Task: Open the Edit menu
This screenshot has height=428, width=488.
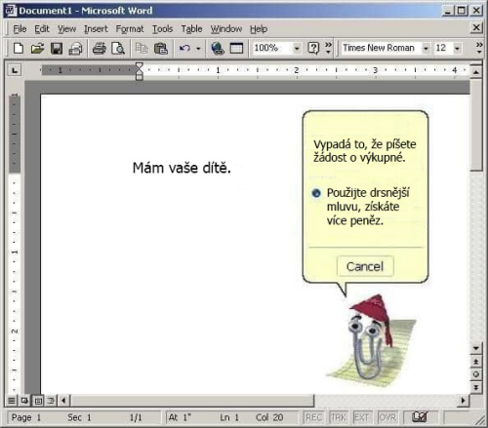Action: (x=42, y=29)
